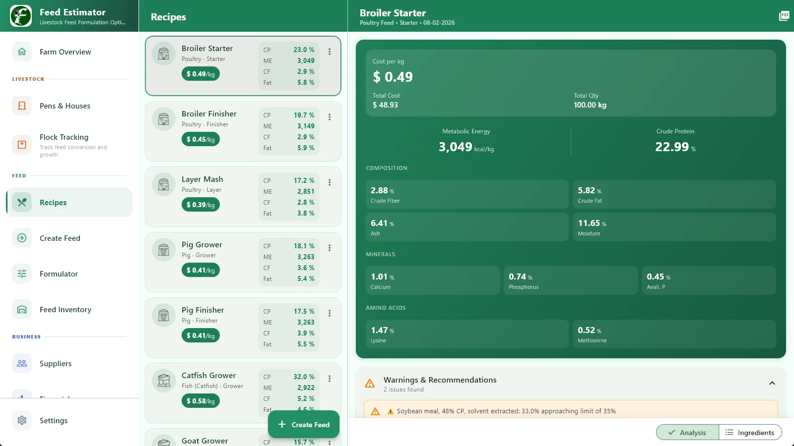The width and height of the screenshot is (794, 446).
Task: Open Catfish Grower three-dot menu
Action: coord(330,379)
